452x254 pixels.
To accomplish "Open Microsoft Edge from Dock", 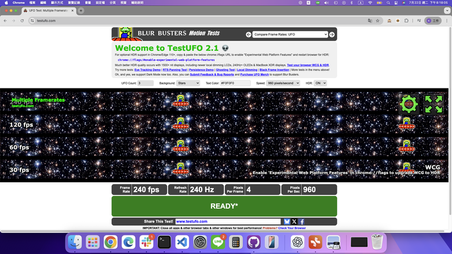I will point(129,242).
